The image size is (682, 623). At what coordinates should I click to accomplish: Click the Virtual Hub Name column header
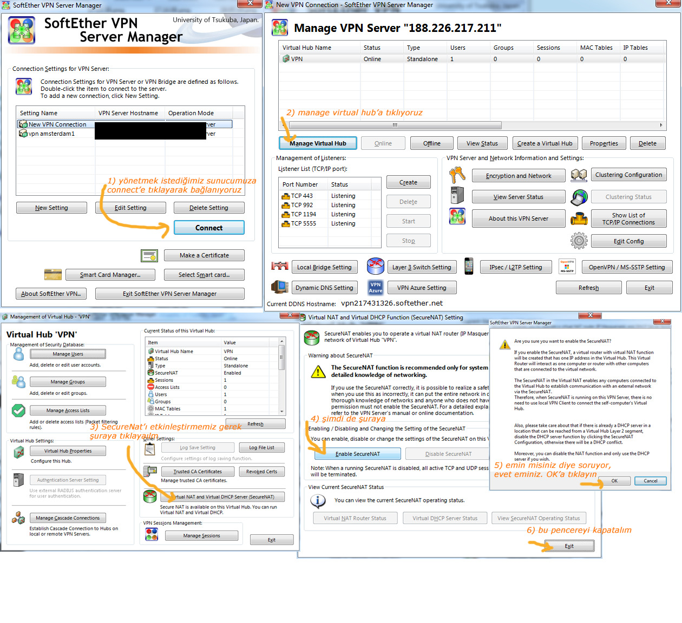tap(320, 48)
